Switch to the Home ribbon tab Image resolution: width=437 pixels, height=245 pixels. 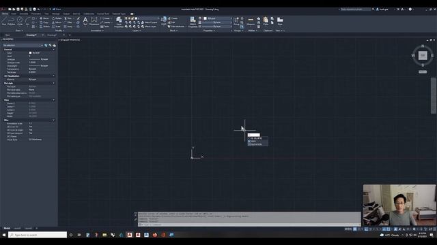coord(5,14)
